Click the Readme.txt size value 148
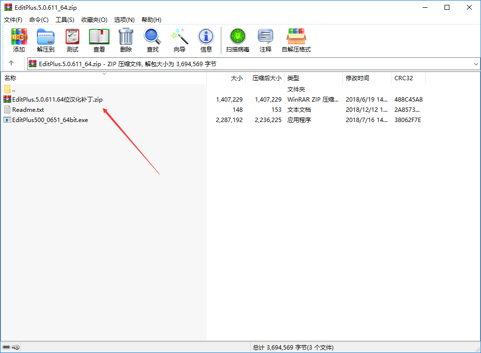The height and width of the screenshot is (353, 481). [x=237, y=109]
